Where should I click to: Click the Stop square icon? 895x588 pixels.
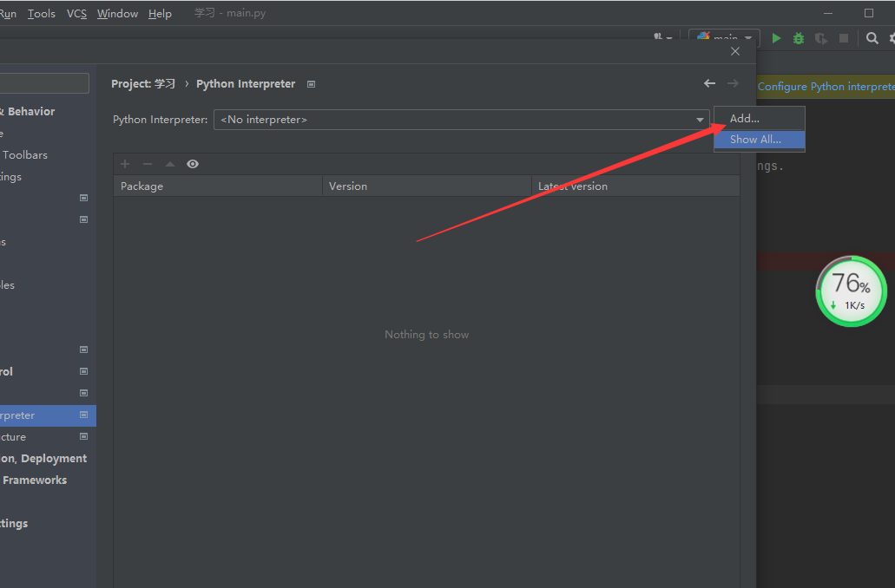(844, 38)
